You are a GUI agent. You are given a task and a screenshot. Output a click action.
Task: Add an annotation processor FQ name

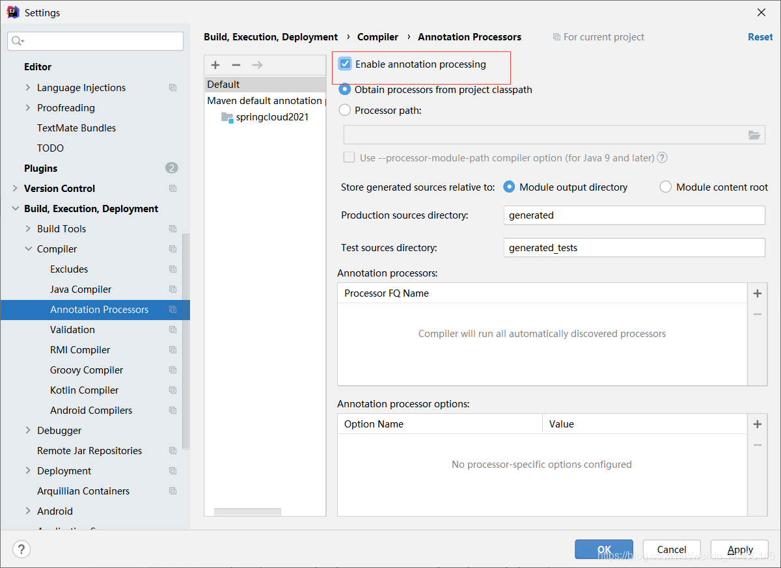pos(757,293)
